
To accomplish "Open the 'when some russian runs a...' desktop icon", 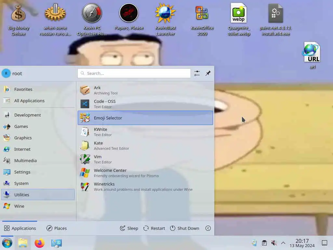I will click(55, 20).
